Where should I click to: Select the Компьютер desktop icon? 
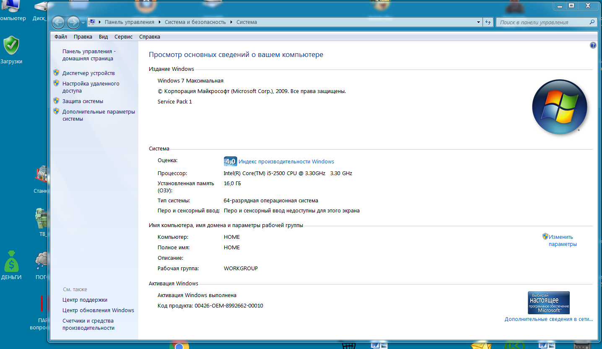(11, 10)
